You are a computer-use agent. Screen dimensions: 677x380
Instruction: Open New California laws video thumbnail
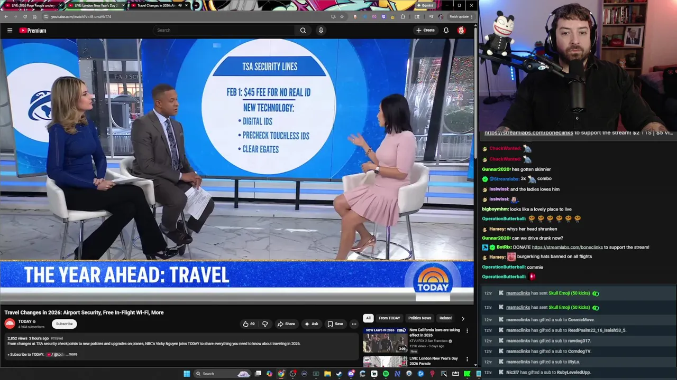385,340
